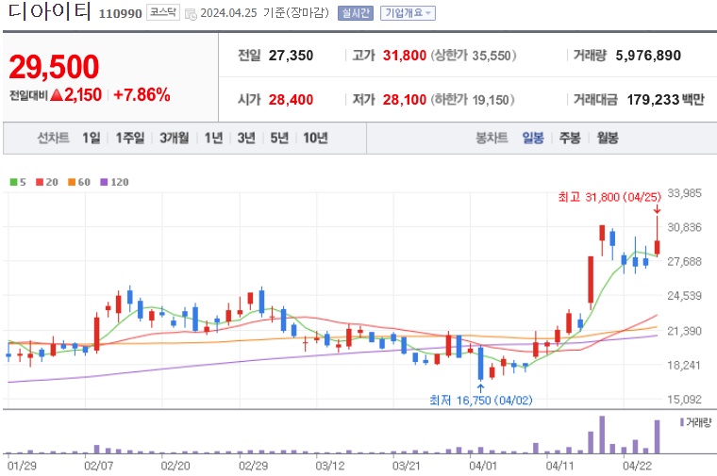The width and height of the screenshot is (717, 476).
Task: Select the 10년 chart period
Action: (315, 138)
